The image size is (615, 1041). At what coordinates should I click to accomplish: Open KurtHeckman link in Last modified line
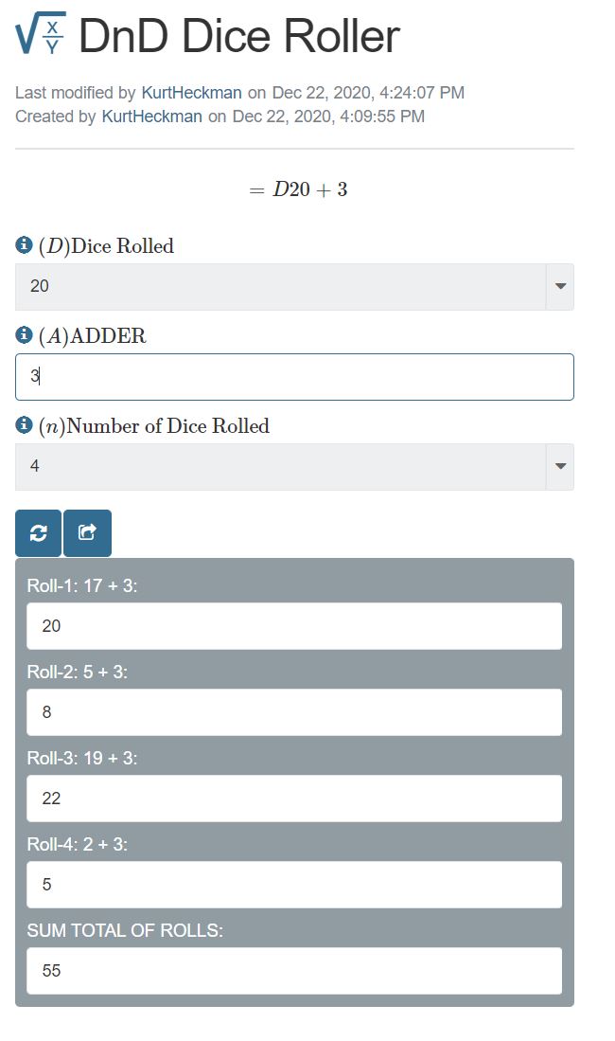pyautogui.click(x=191, y=93)
